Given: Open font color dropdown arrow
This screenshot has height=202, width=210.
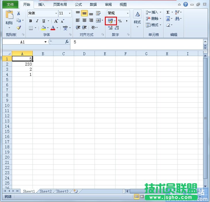Looking at the screenshot, I should 57,28.
